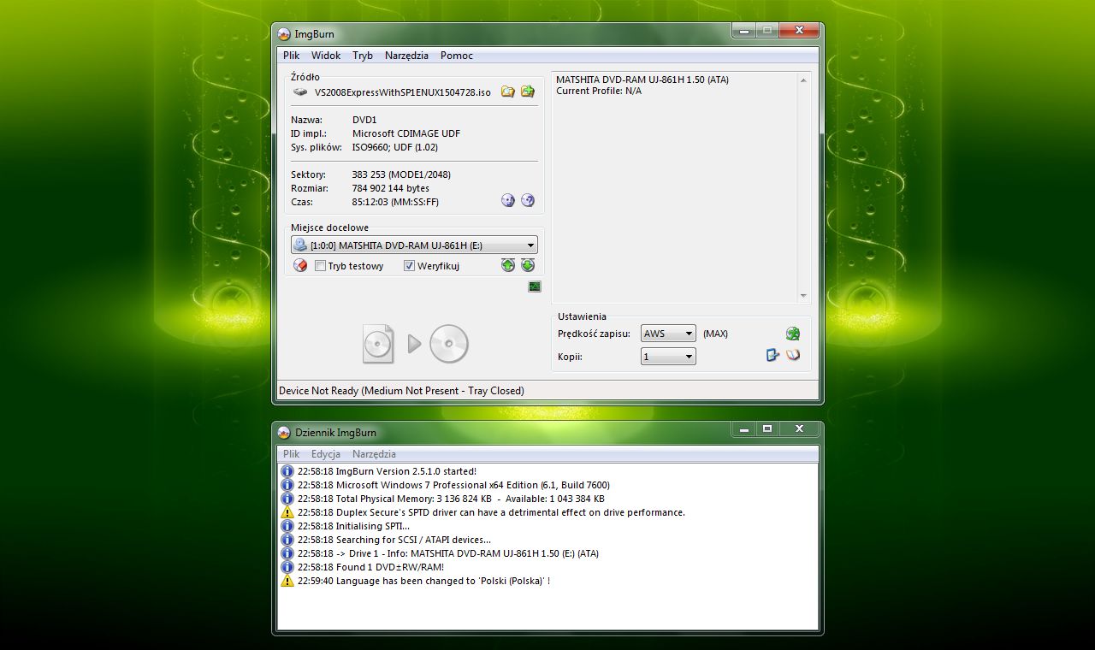The height and width of the screenshot is (650, 1095).
Task: Click the 'Microsoft CDIMAGE UDF' value
Action: [407, 133]
